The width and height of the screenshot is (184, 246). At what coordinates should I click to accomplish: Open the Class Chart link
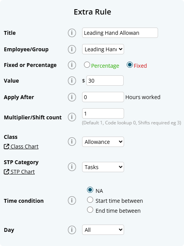pyautogui.click(x=21, y=147)
